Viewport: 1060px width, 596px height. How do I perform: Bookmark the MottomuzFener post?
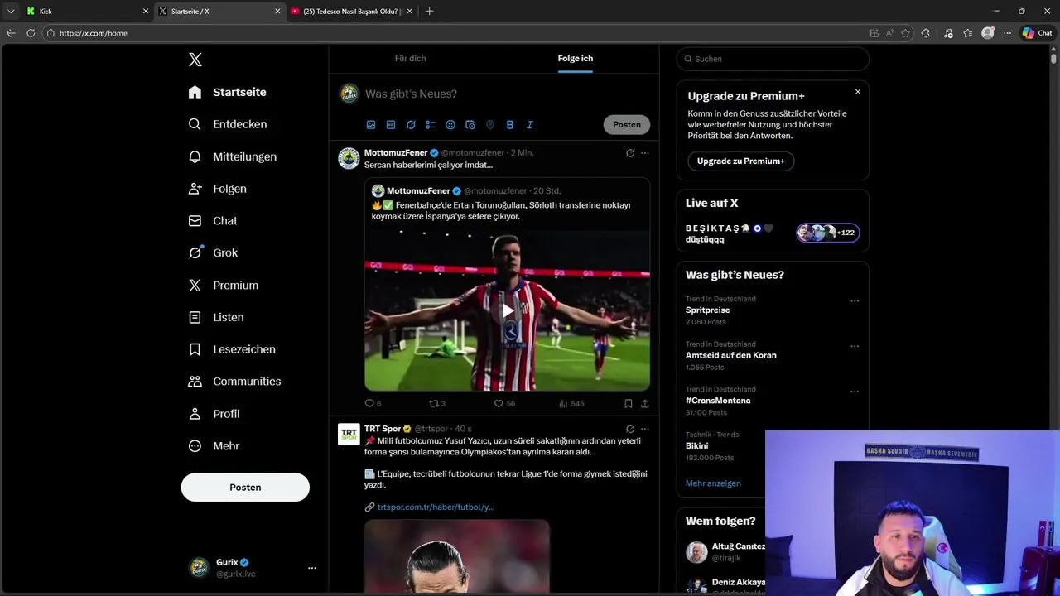click(629, 404)
